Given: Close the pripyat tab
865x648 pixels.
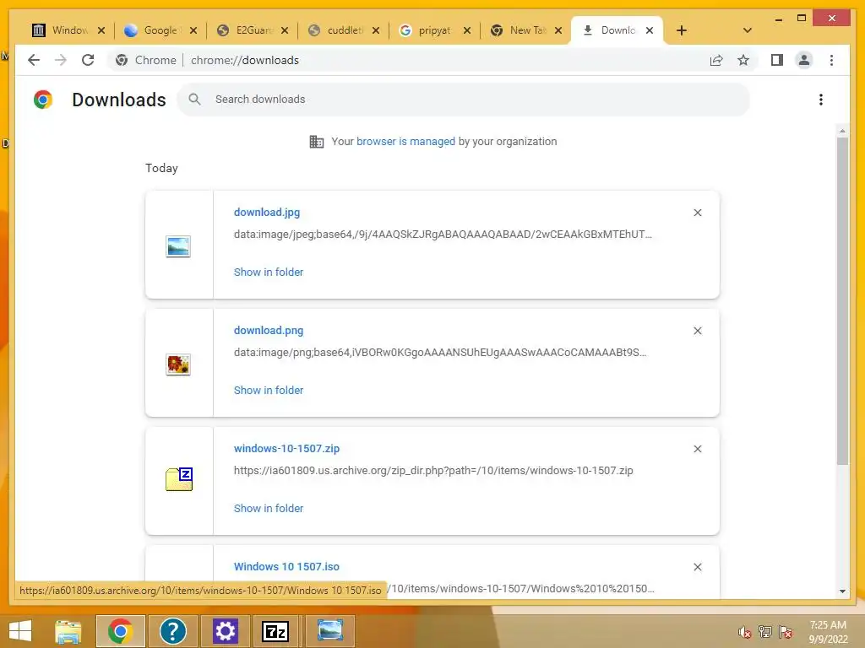Looking at the screenshot, I should tap(467, 30).
